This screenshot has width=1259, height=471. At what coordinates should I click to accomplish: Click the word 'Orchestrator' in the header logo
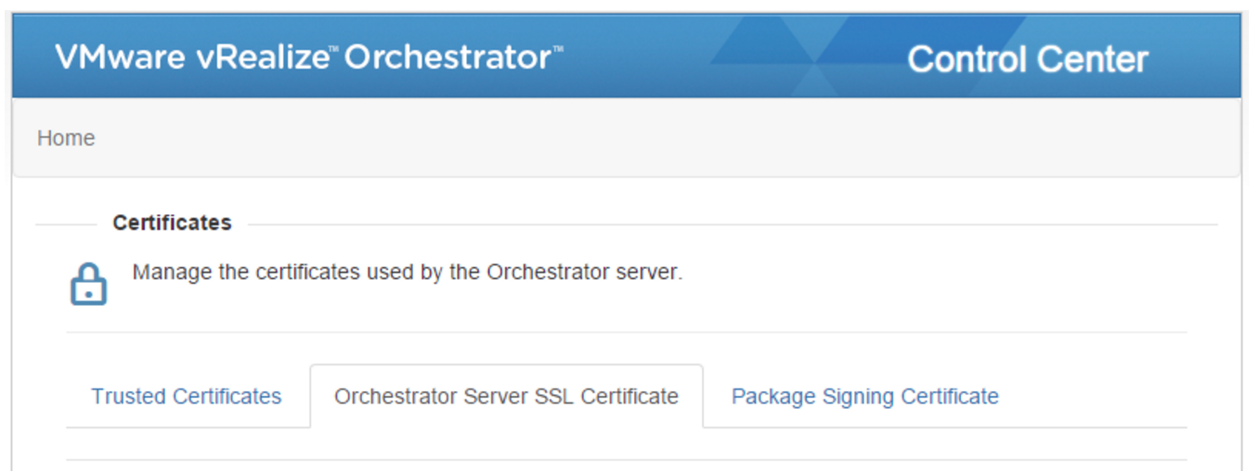(x=448, y=57)
